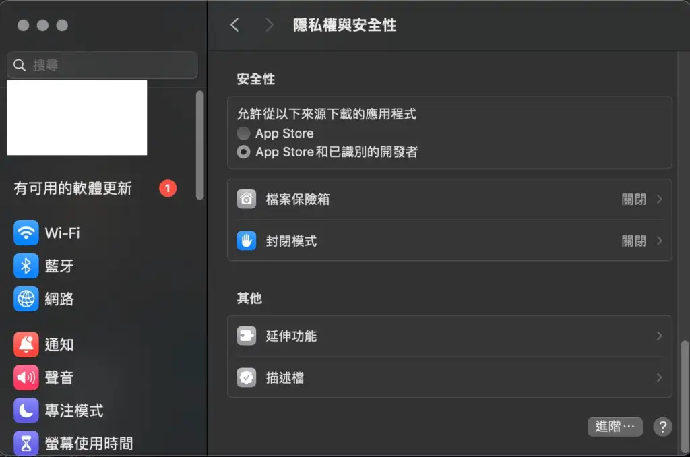Click the 搜尋 search field
The width and height of the screenshot is (690, 457).
pyautogui.click(x=102, y=65)
